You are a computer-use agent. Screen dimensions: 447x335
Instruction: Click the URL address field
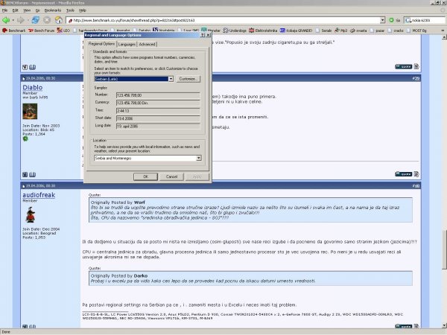(x=225, y=20)
